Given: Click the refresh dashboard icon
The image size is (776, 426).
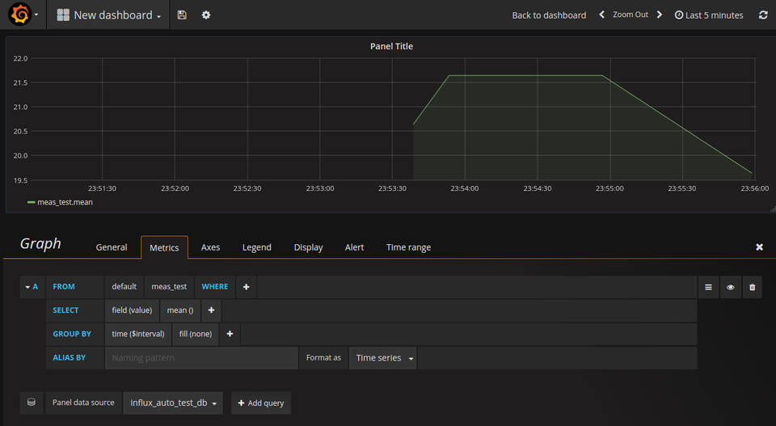Looking at the screenshot, I should [x=763, y=15].
